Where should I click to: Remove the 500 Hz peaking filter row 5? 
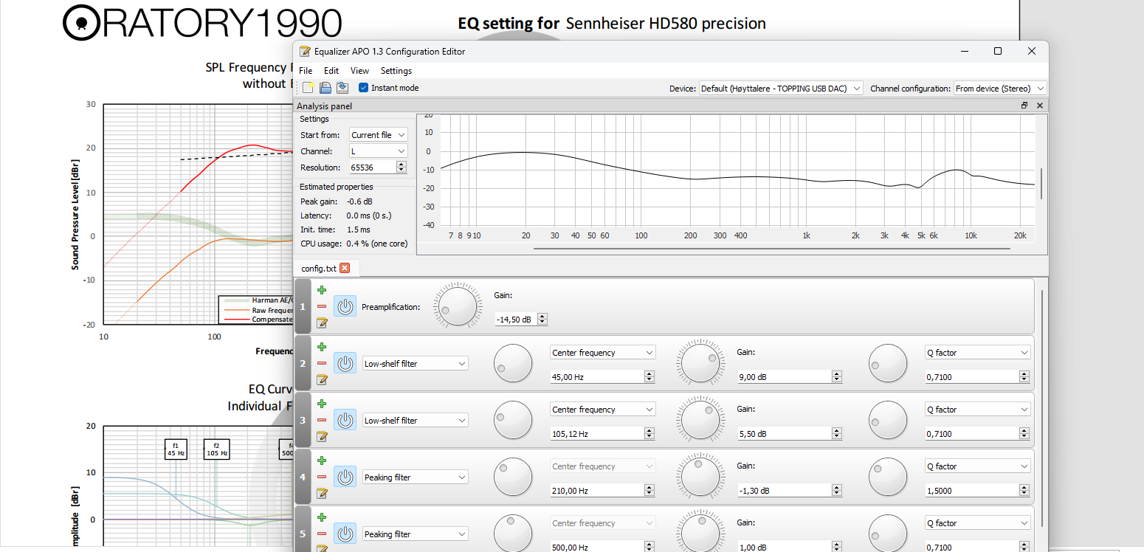click(322, 534)
